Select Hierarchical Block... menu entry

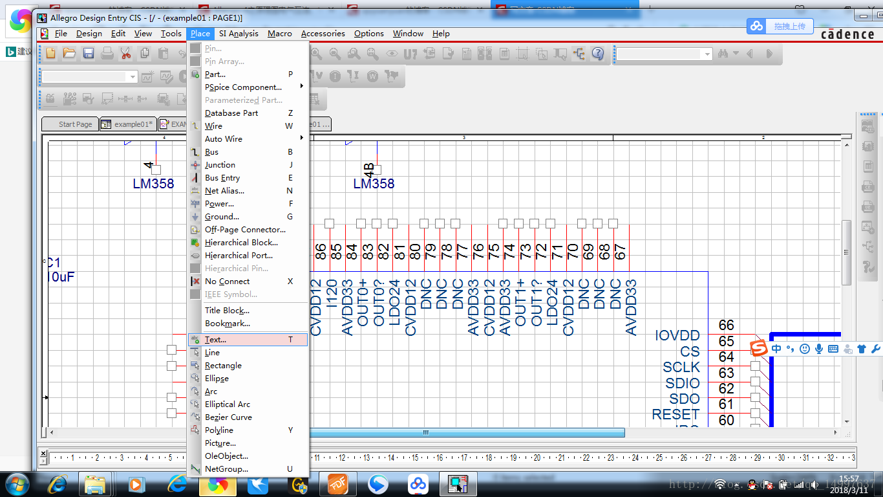pyautogui.click(x=248, y=243)
